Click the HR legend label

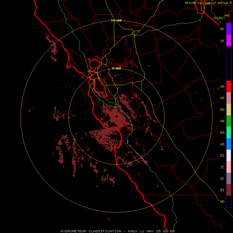click(x=222, y=121)
